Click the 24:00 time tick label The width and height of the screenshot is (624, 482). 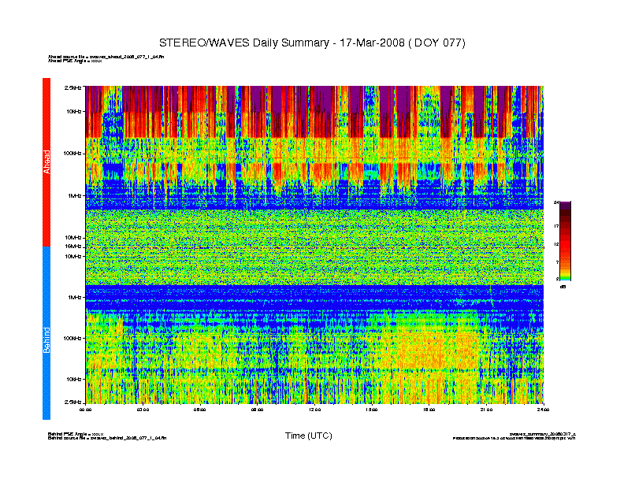coord(543,410)
